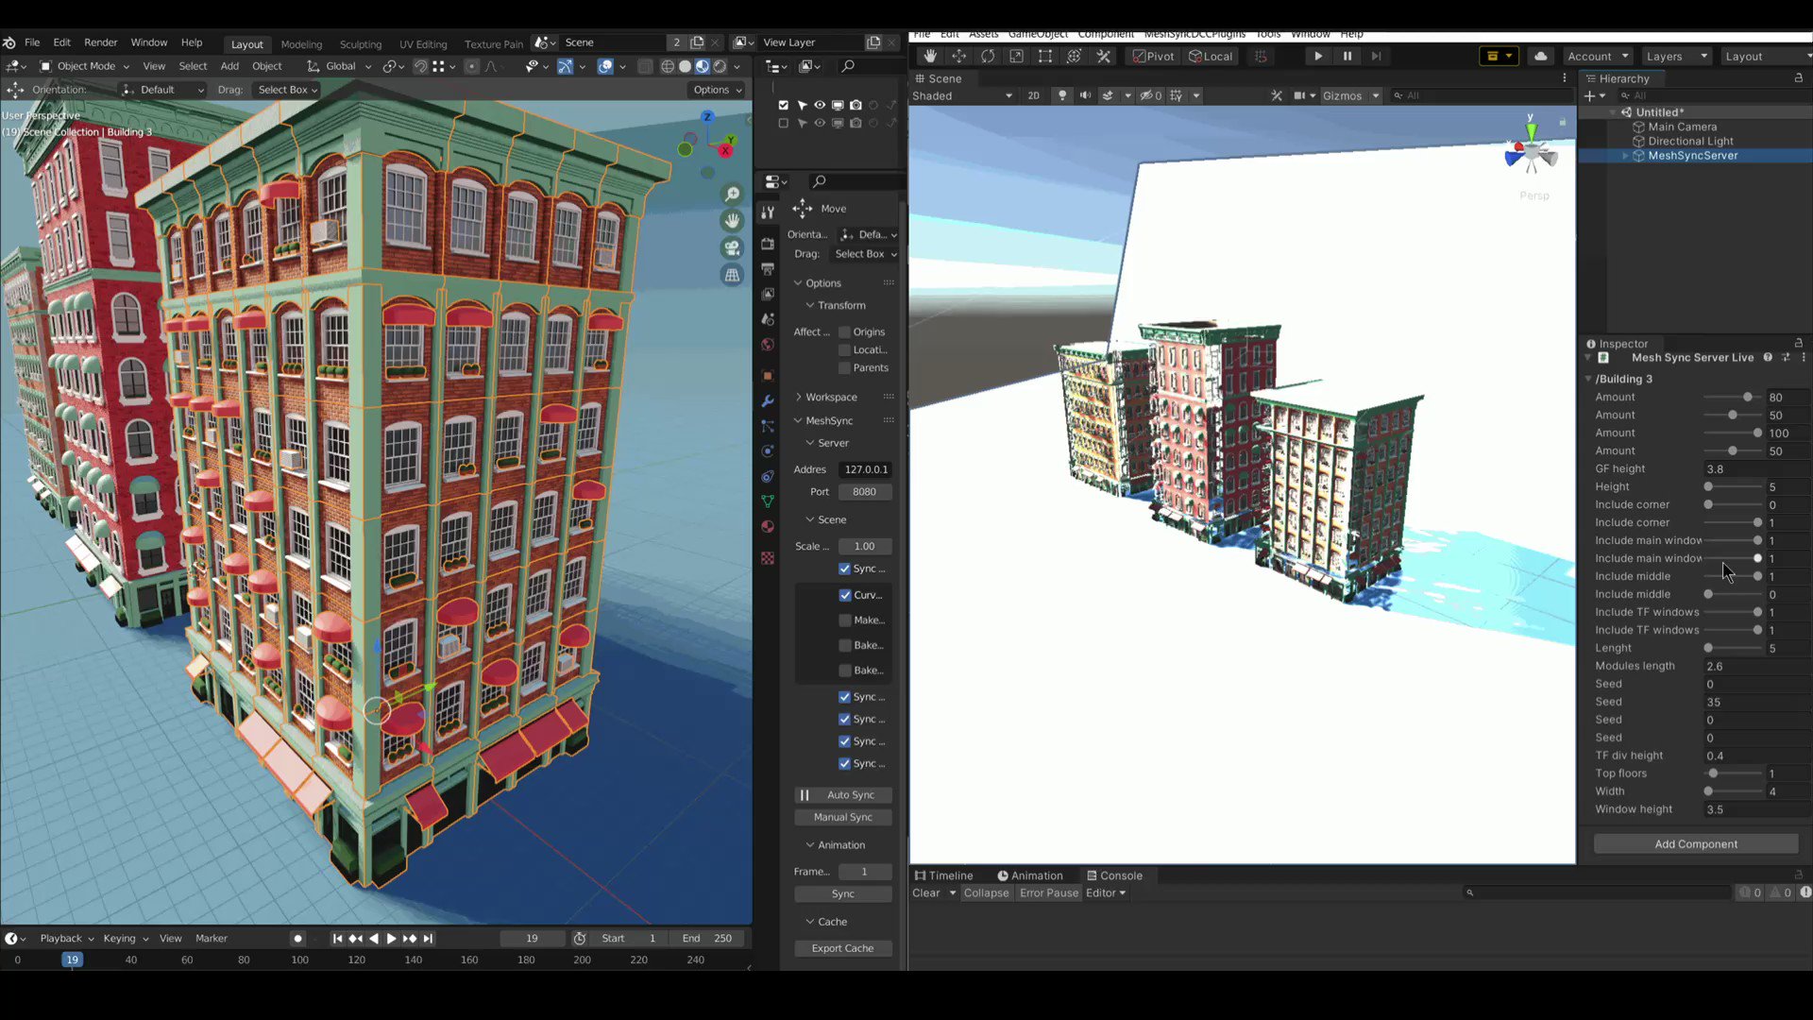Select Unity's Rotate tool
Viewport: 1813px width, 1020px height.
(x=988, y=56)
